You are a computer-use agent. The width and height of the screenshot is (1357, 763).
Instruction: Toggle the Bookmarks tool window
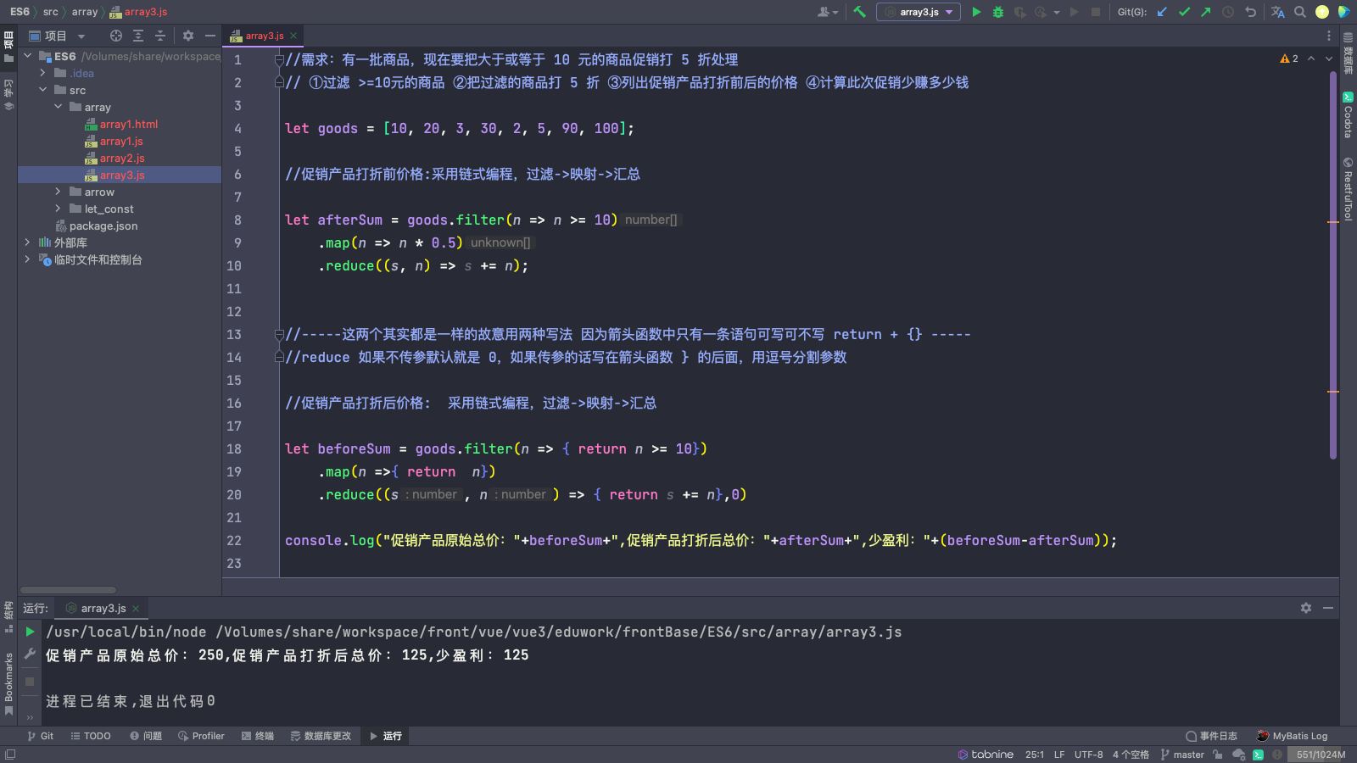click(x=8, y=678)
